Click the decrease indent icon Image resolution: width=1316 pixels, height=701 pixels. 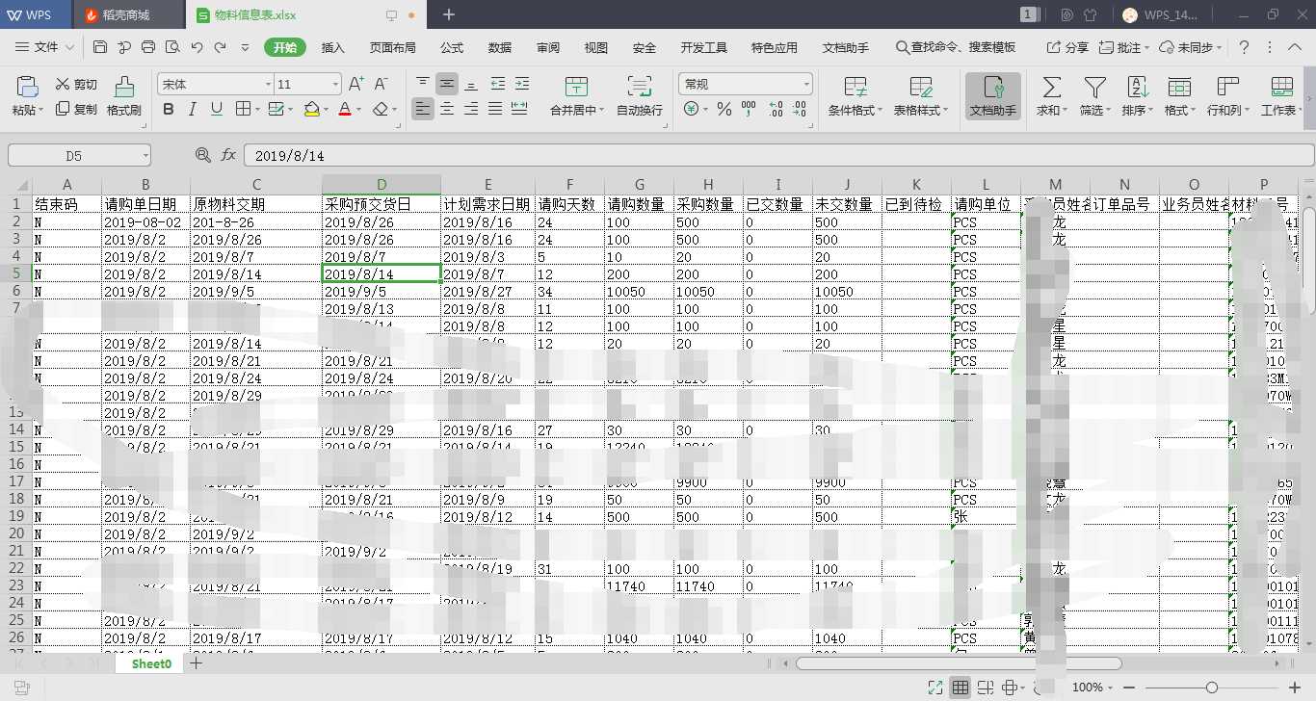tap(497, 85)
